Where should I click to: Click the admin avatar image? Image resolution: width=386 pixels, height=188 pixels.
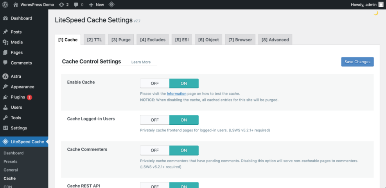pos(381,4)
